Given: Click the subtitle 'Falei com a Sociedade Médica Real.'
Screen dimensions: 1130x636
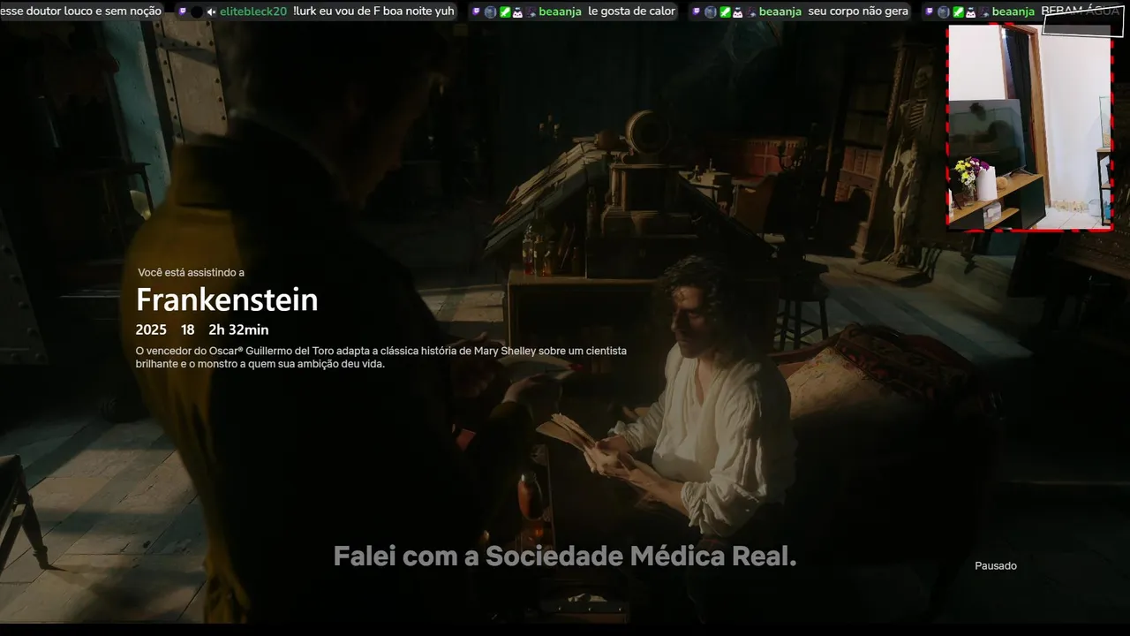Looking at the screenshot, I should click(x=565, y=556).
